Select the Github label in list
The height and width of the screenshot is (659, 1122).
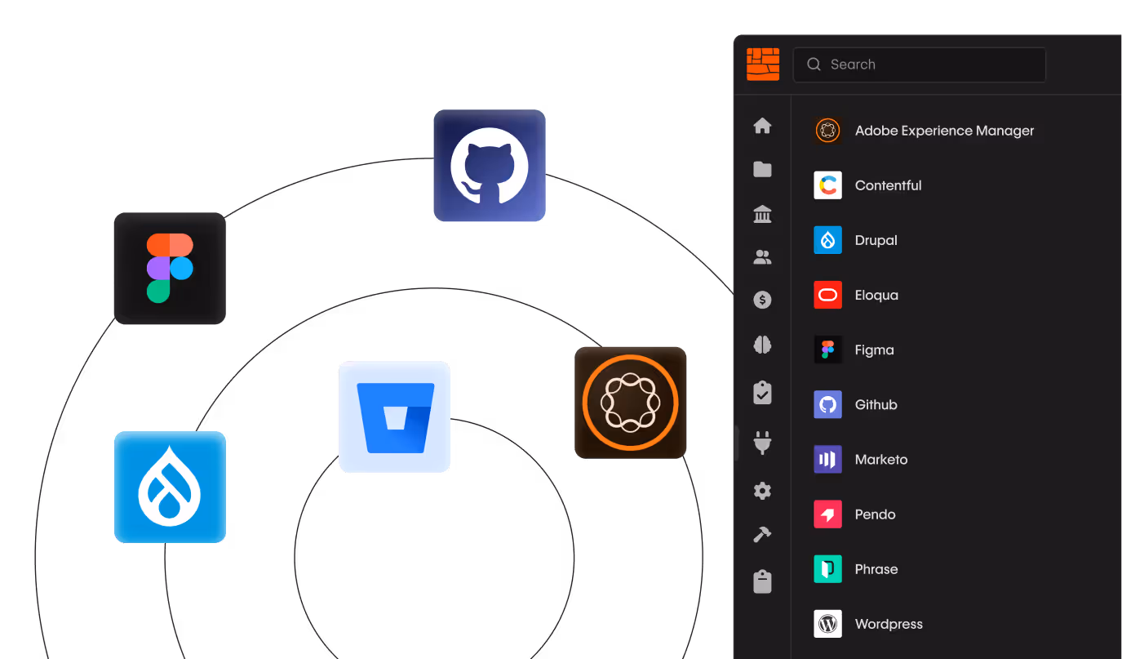click(x=876, y=404)
